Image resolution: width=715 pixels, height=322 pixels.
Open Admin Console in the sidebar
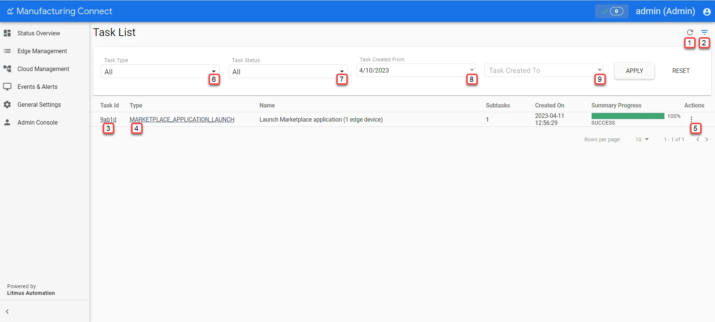point(38,122)
